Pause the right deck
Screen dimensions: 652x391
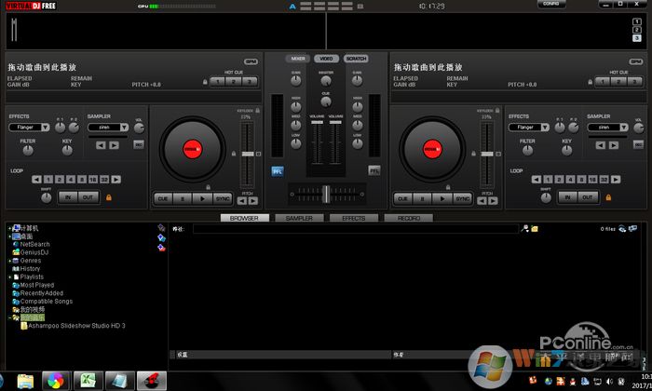(424, 198)
